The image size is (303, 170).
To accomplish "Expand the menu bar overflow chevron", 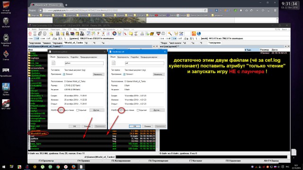I will tap(133, 29).
